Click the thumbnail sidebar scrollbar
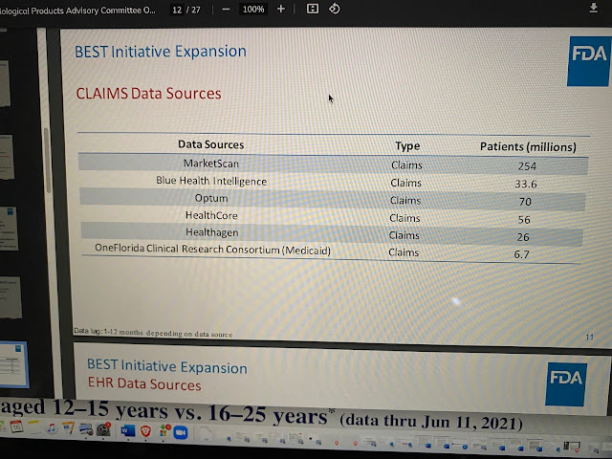Image resolution: width=612 pixels, height=459 pixels. click(x=47, y=160)
